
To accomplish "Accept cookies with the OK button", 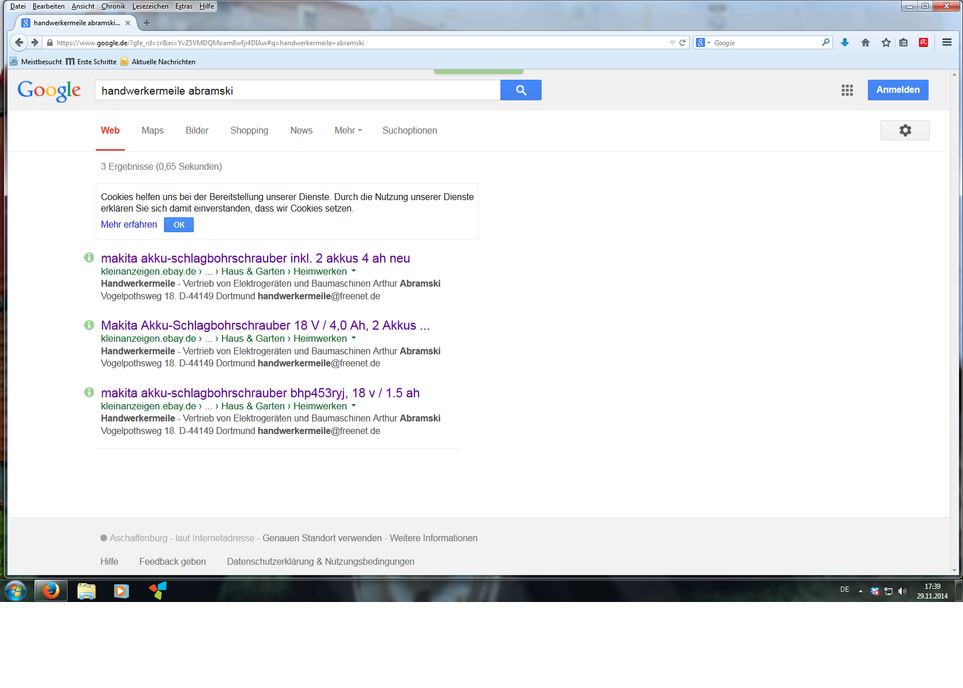I will pyautogui.click(x=179, y=225).
